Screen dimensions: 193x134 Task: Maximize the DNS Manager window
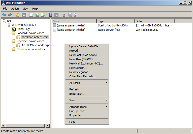tap(185, 3)
